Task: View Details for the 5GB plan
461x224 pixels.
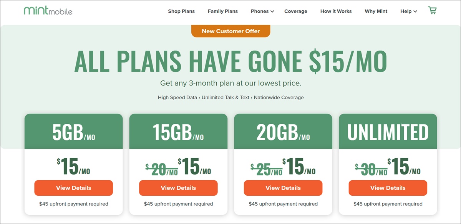Action: [x=74, y=188]
